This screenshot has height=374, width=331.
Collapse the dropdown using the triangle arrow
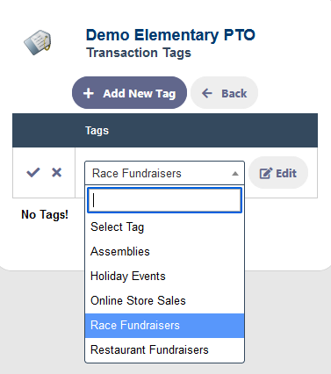point(234,174)
